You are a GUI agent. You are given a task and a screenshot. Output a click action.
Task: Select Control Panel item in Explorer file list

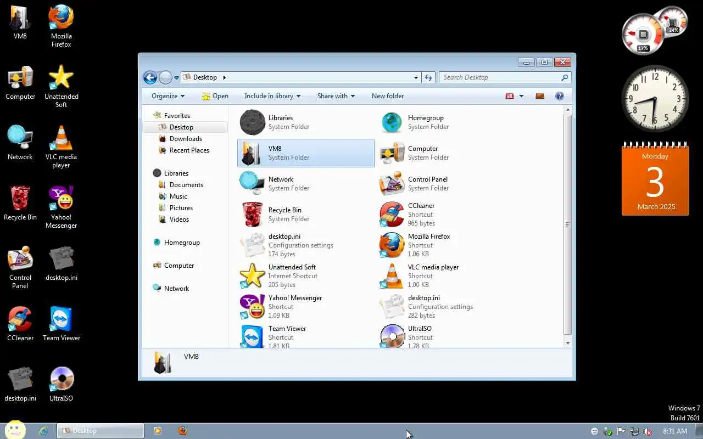pyautogui.click(x=445, y=184)
